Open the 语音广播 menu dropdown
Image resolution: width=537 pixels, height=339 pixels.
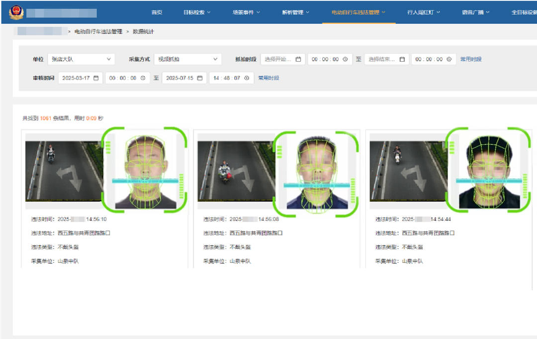coord(476,12)
